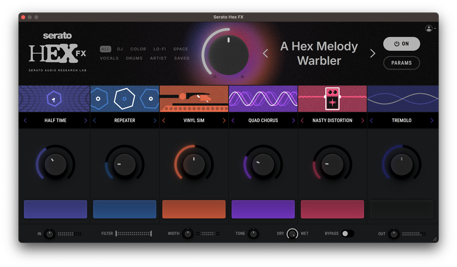
Task: Toggle the purple Quad Chorus pad
Action: point(263,209)
